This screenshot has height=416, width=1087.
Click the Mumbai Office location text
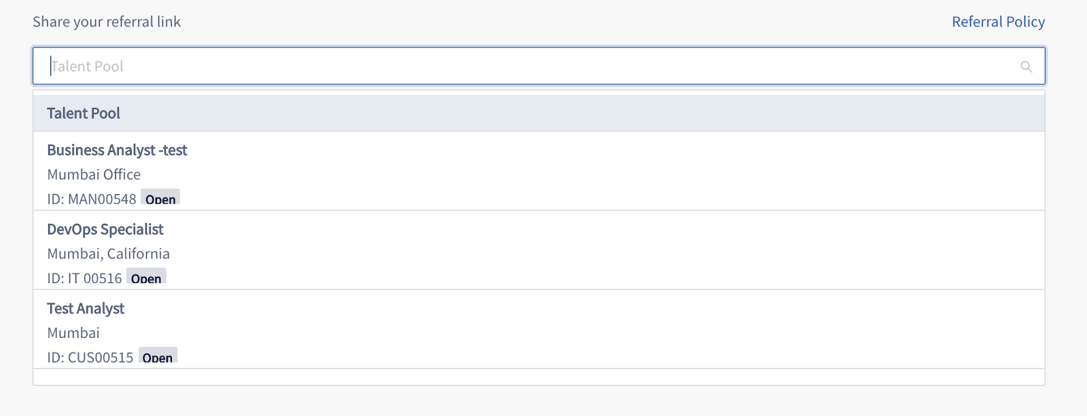(94, 174)
